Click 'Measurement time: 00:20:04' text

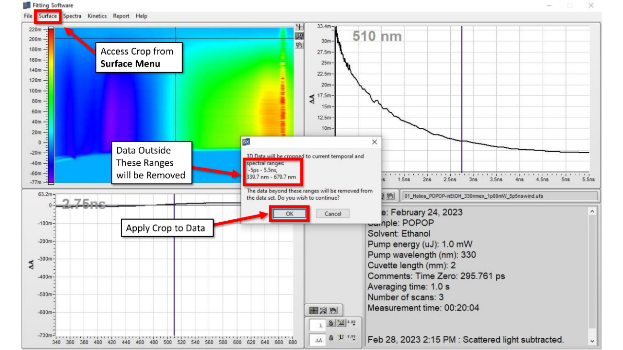[423, 308]
